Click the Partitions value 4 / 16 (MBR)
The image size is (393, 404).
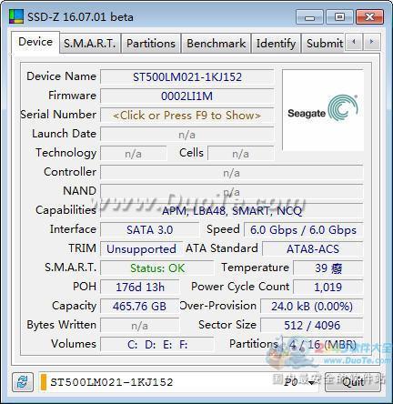pos(323,344)
